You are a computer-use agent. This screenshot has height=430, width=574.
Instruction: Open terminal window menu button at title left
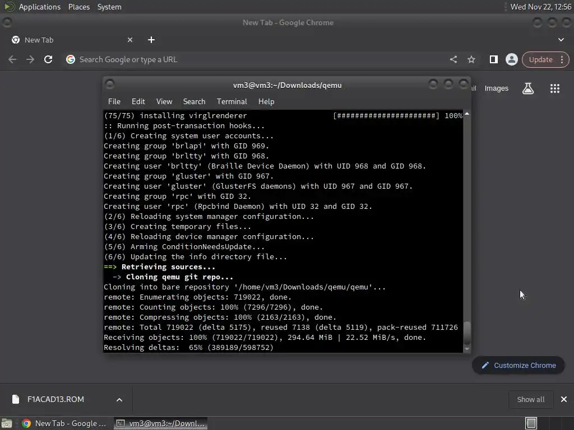pyautogui.click(x=110, y=85)
